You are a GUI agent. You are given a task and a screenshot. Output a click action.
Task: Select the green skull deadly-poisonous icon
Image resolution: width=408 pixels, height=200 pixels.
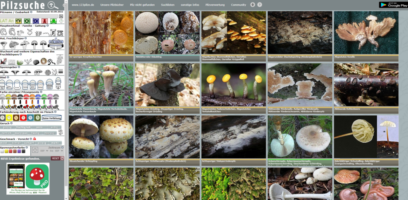53,21
